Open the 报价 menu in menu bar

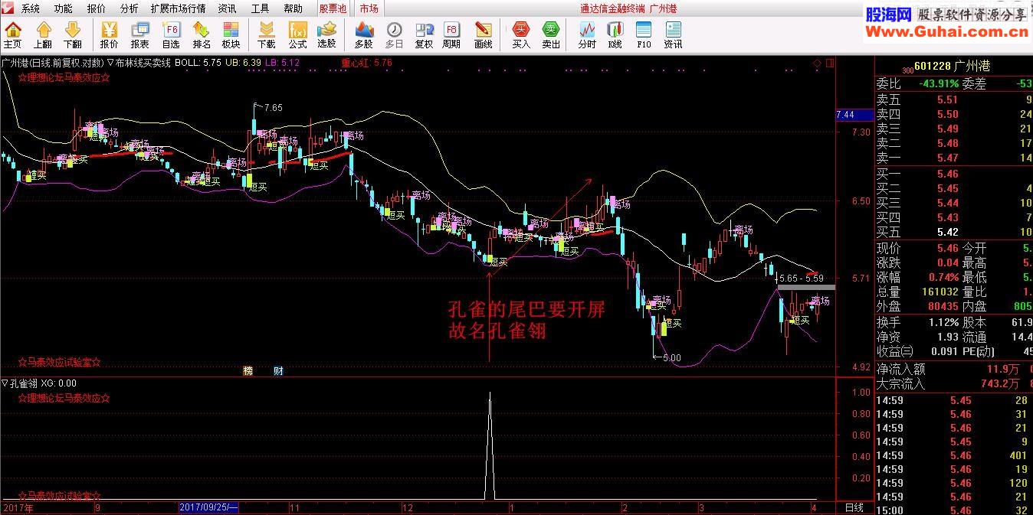tap(97, 8)
